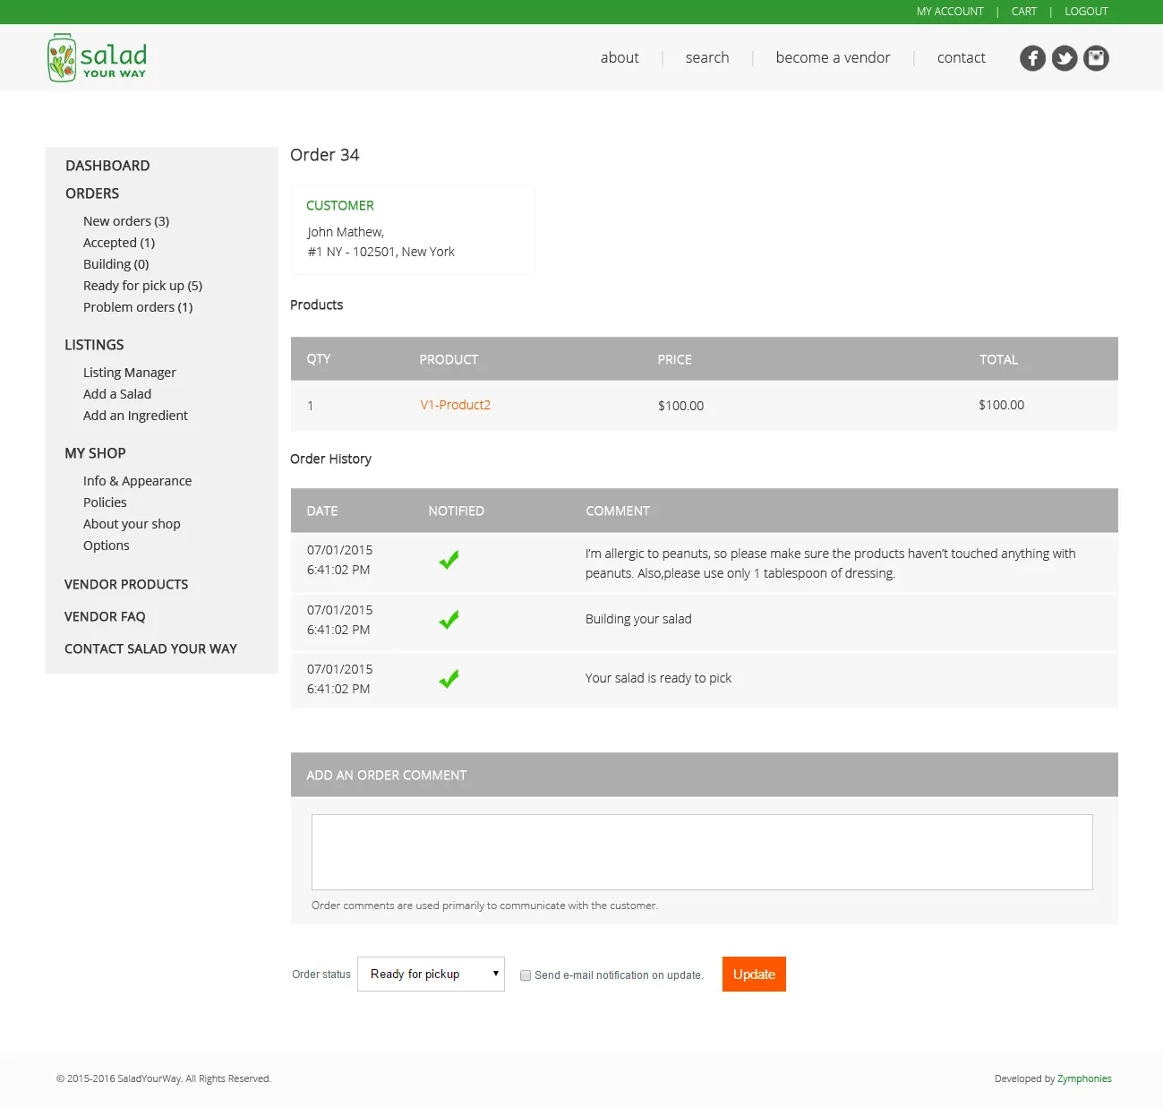Screen dimensions: 1163x1108
Task: Click the checkmark in the peanut allergy comment row
Action: (x=449, y=560)
